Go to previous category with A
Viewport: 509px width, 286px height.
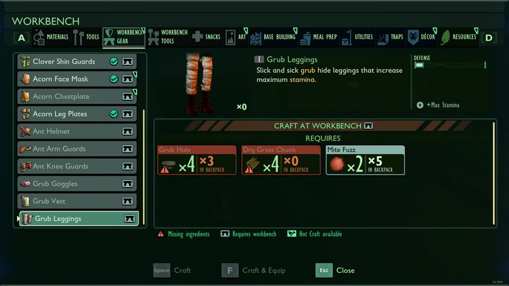tap(22, 38)
